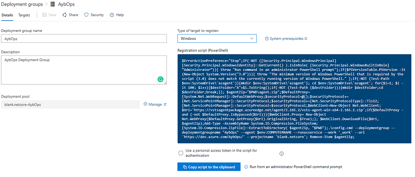Expand the Windows target type chevron

coord(252,39)
